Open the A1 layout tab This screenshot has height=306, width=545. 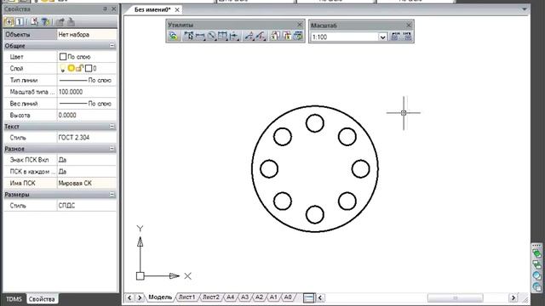273,297
